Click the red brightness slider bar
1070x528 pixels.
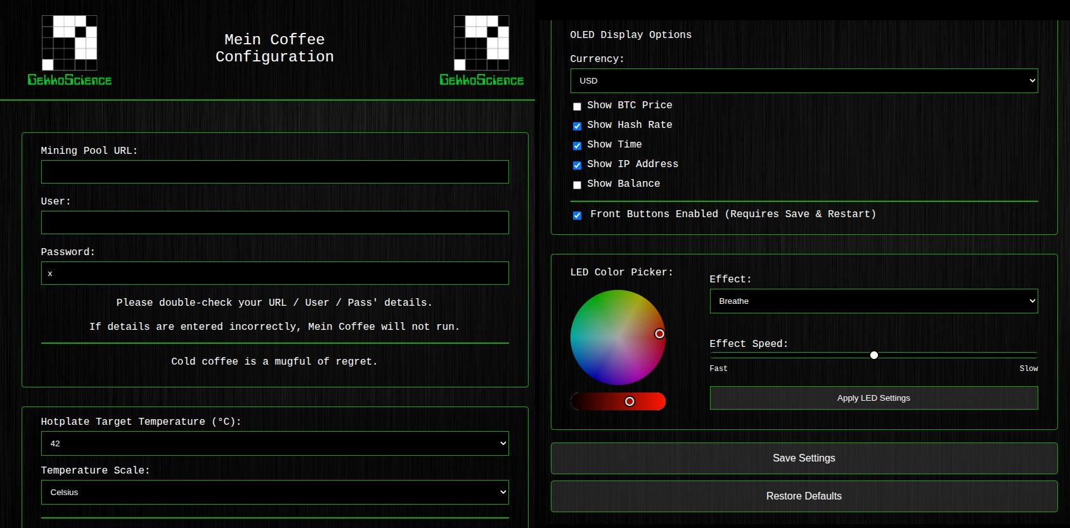(x=618, y=401)
